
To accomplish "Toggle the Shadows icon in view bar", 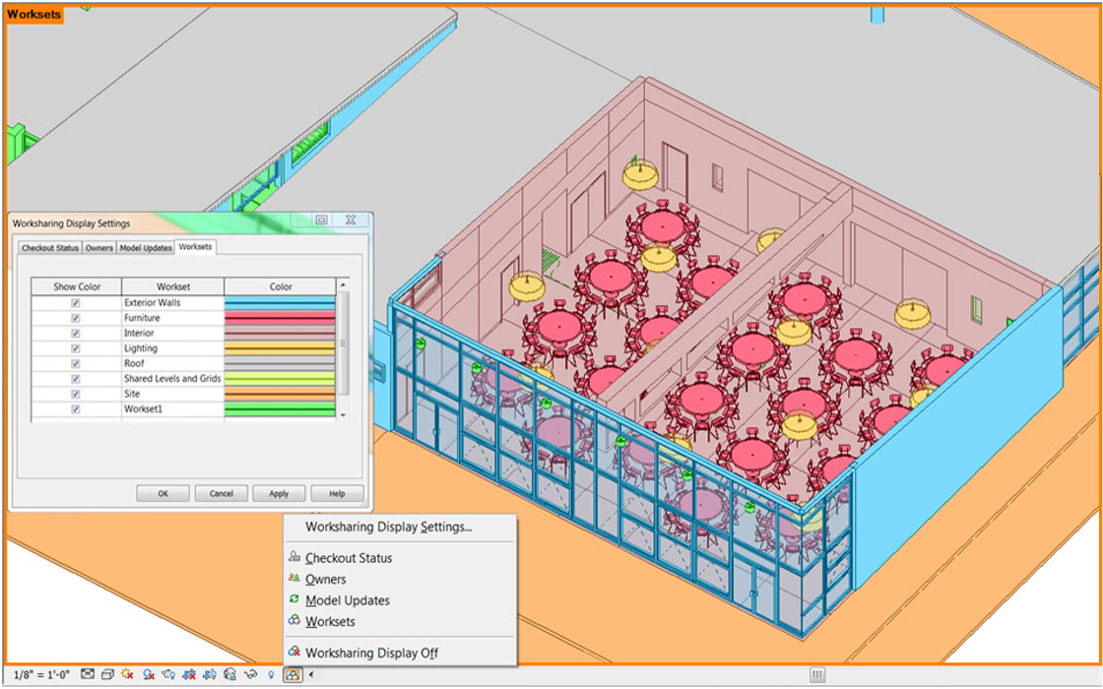I will tap(148, 674).
